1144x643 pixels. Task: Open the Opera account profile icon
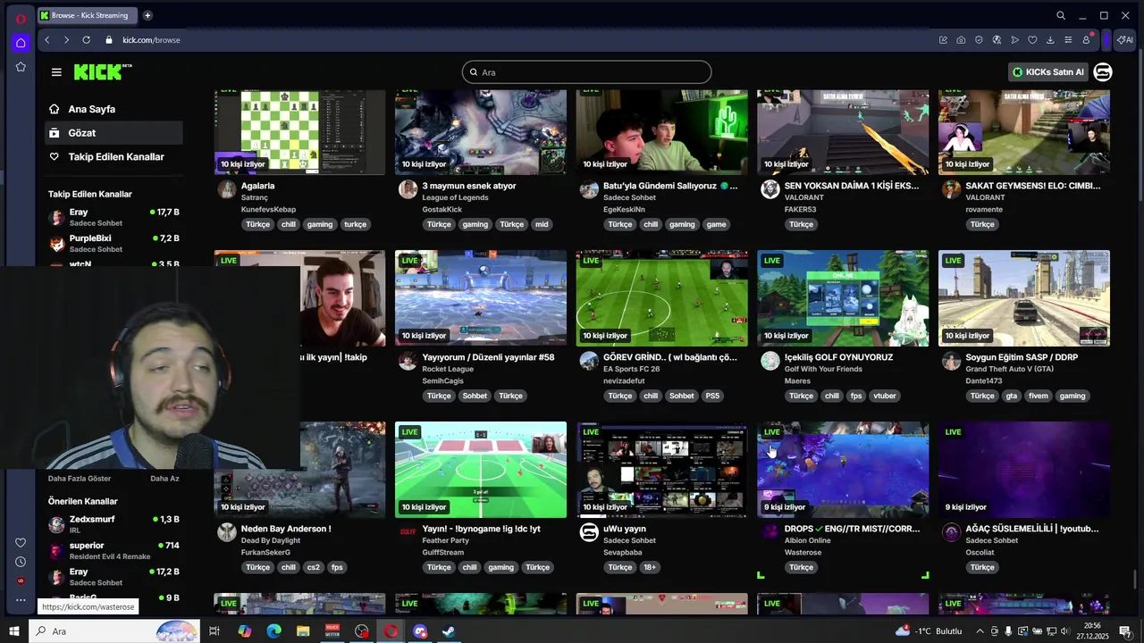[1087, 40]
